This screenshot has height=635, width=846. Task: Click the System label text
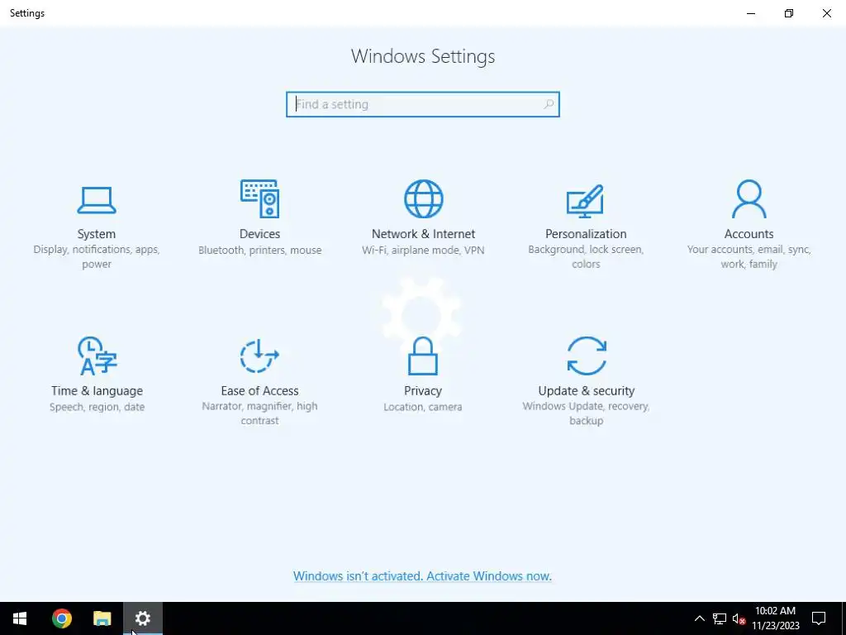click(x=97, y=234)
